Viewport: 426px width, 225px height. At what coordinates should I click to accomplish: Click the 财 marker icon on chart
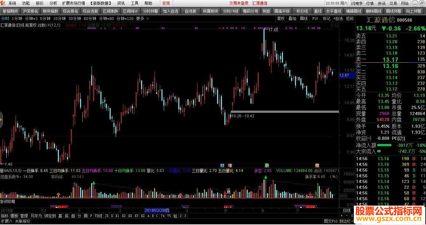[x=222, y=166]
